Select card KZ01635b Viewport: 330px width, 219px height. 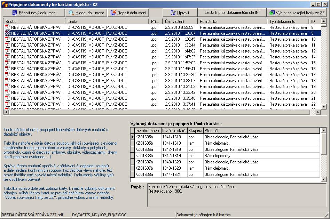(227, 143)
